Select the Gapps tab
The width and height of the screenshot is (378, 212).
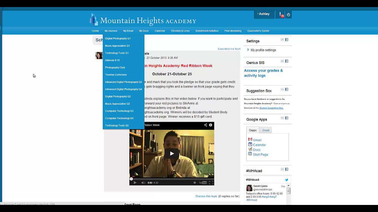[x=253, y=130]
